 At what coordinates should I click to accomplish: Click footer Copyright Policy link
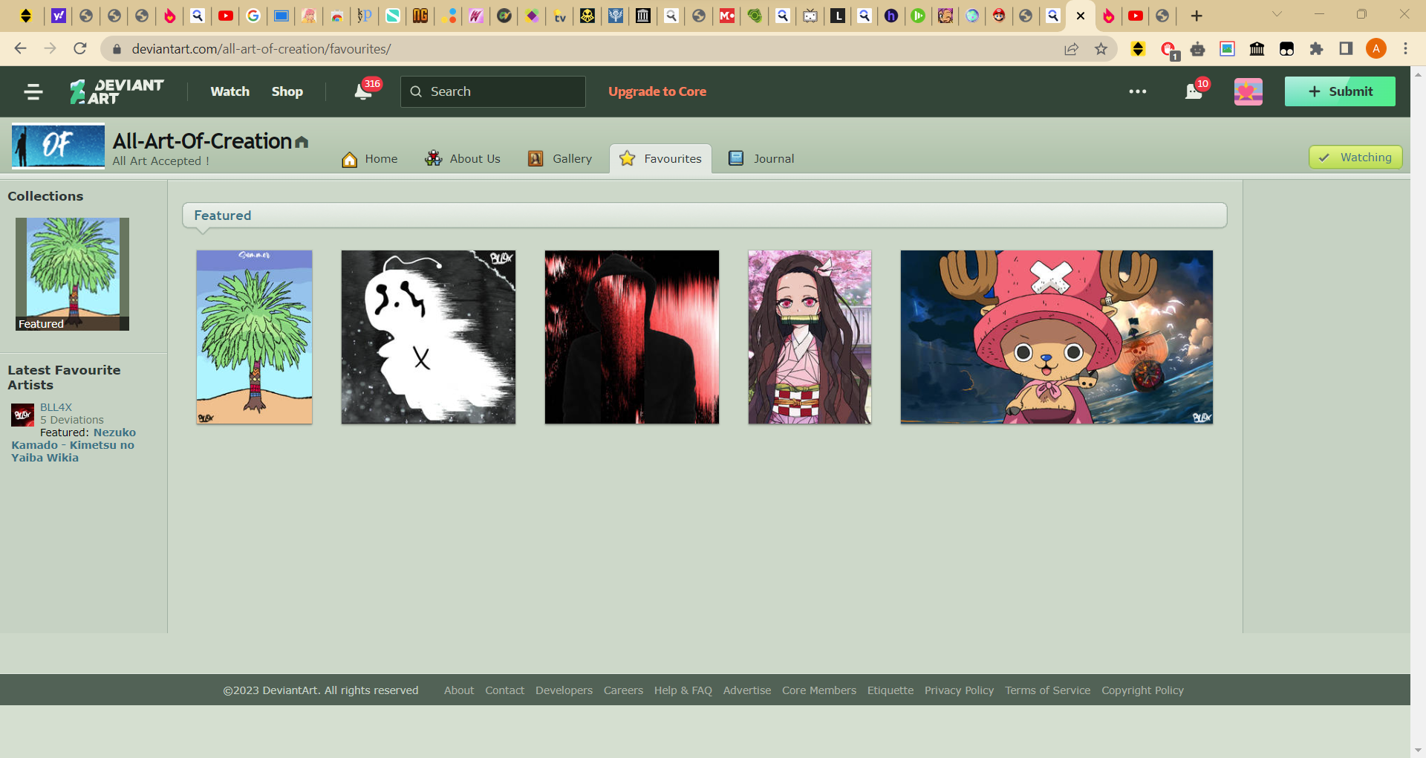[1142, 690]
